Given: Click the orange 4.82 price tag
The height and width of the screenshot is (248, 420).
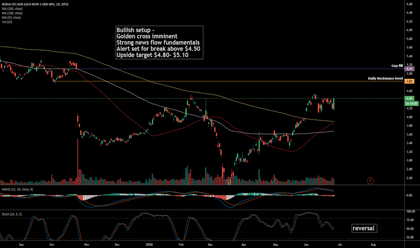Looking at the screenshot, I should click(410, 81).
